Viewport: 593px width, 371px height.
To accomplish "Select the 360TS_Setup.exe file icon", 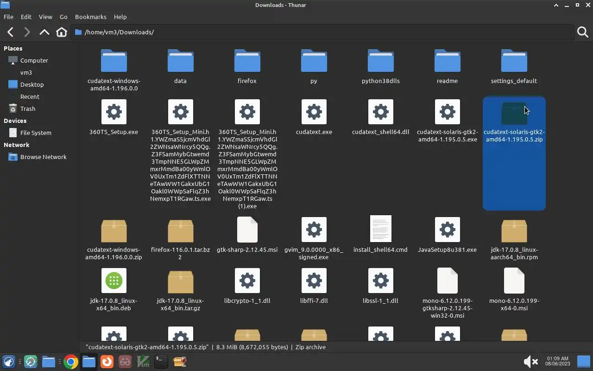I will tap(114, 112).
